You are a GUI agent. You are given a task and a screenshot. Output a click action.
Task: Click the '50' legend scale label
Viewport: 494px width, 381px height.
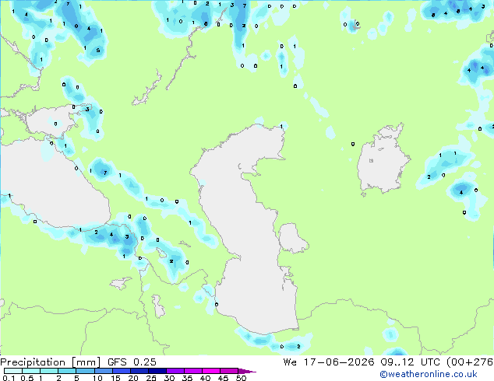tap(241, 378)
